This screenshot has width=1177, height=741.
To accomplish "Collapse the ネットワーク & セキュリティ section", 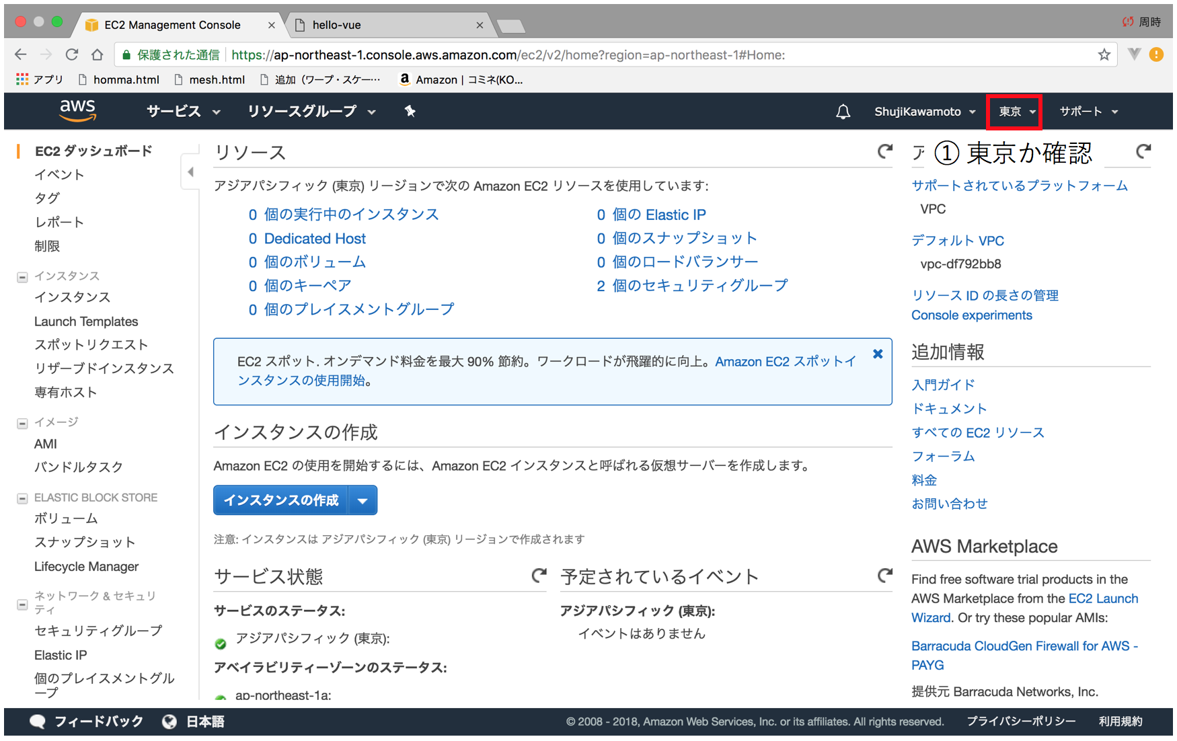I will coord(22,605).
